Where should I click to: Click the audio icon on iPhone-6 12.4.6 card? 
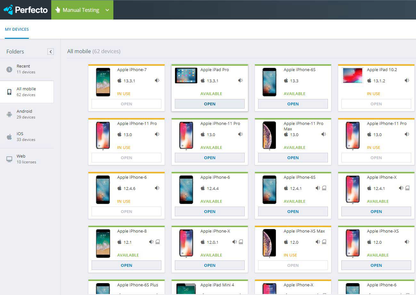click(157, 188)
